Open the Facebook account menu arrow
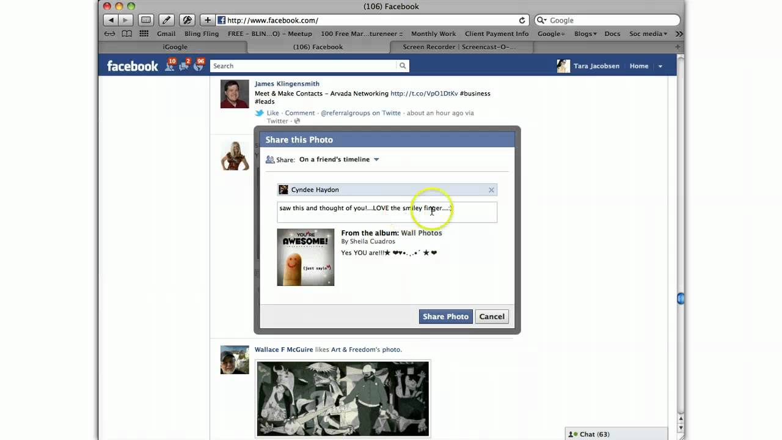782x440 pixels. 660,66
